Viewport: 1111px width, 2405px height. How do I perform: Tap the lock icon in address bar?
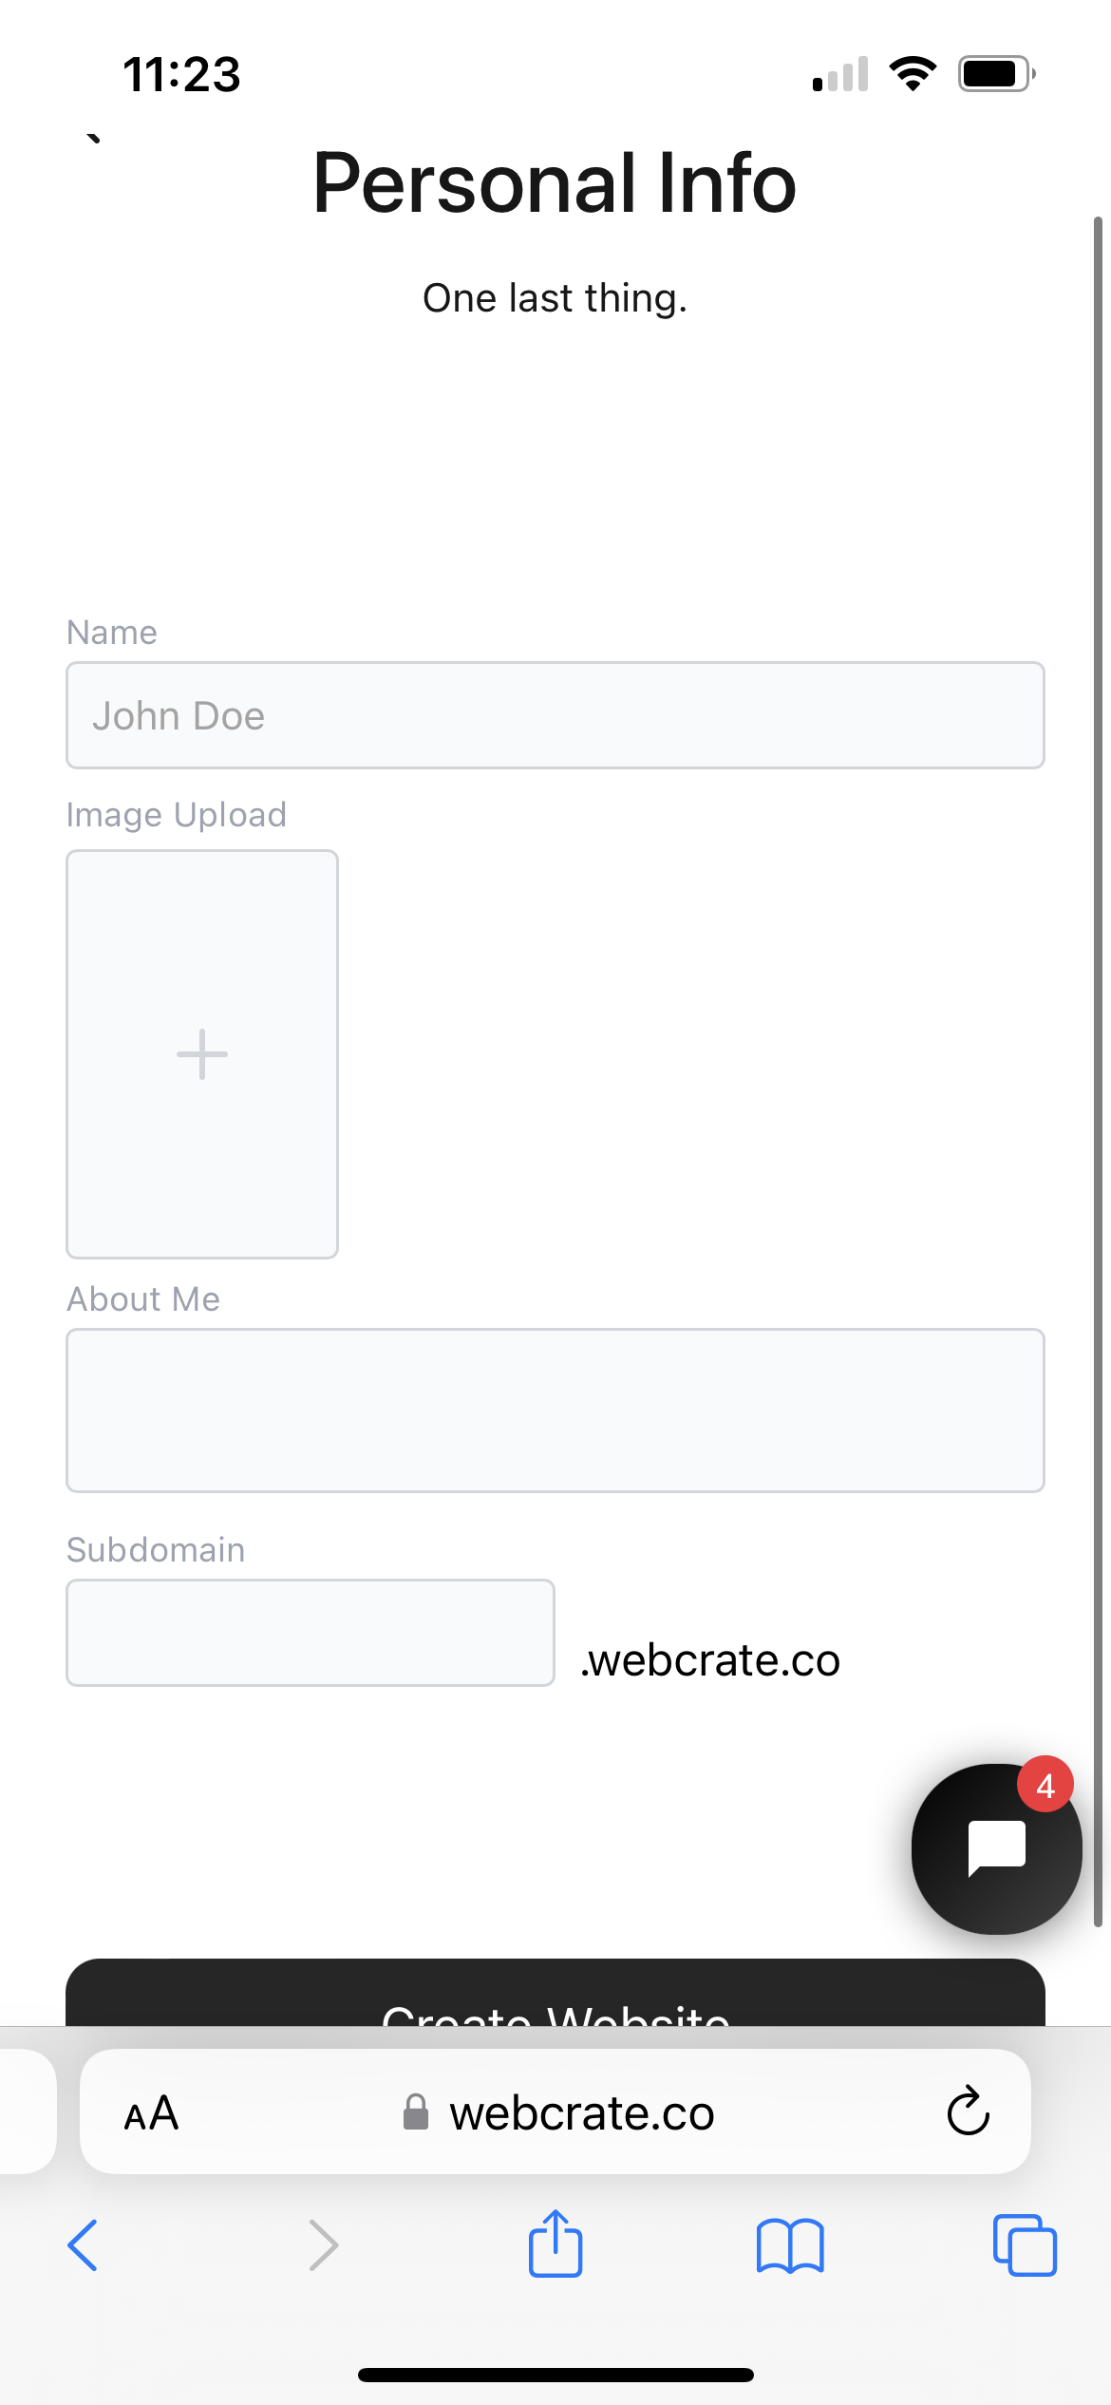416,2112
